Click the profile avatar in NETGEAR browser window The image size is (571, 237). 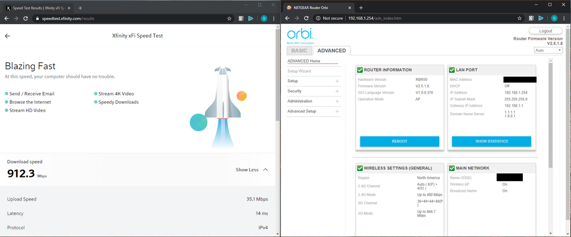(554, 18)
